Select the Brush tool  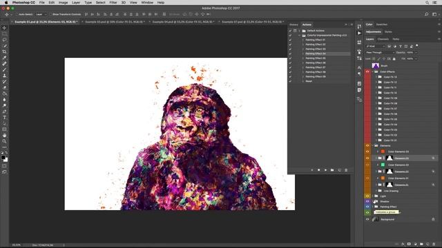click(4, 70)
